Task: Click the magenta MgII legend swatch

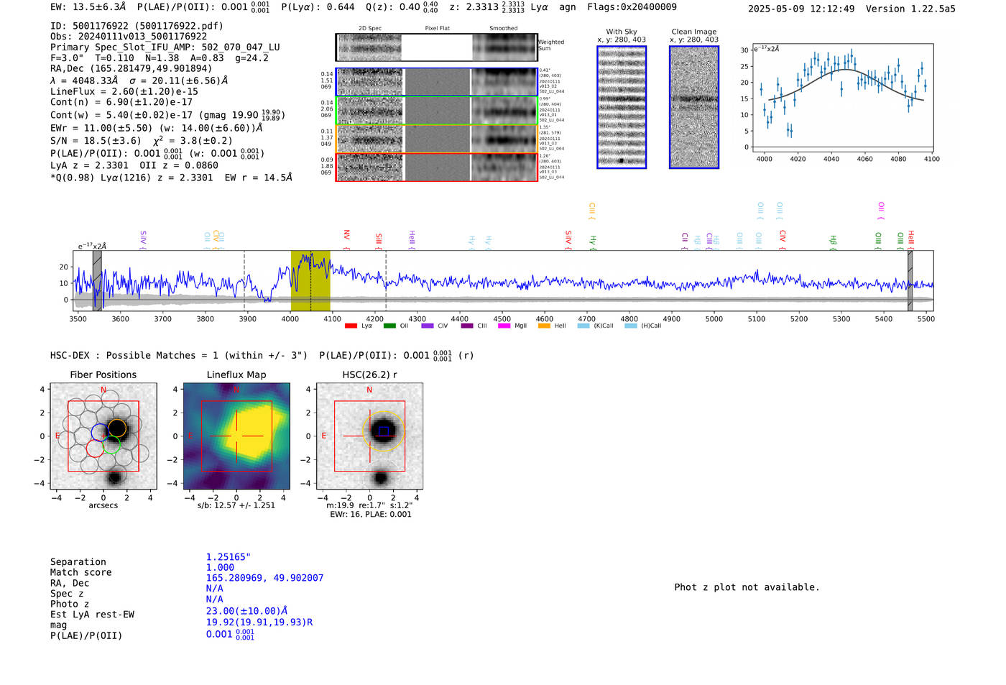Action: click(x=504, y=326)
